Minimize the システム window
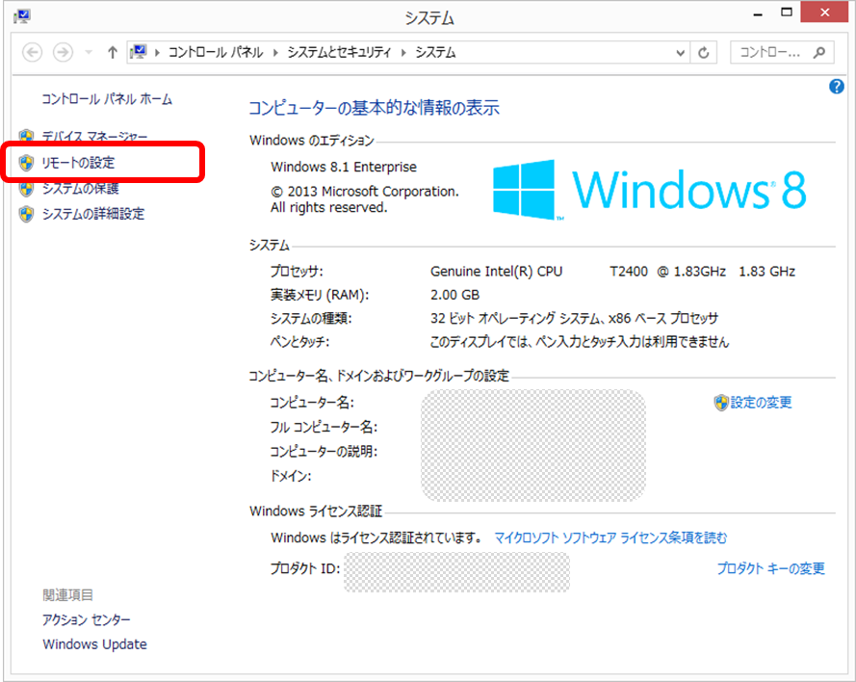Image resolution: width=856 pixels, height=682 pixels. click(758, 14)
